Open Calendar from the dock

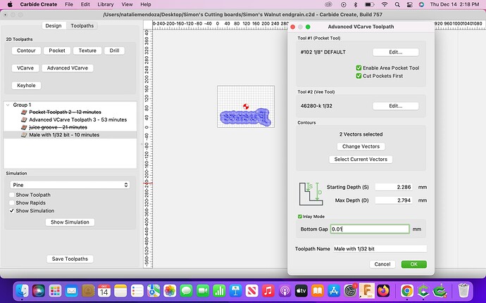[x=104, y=291]
